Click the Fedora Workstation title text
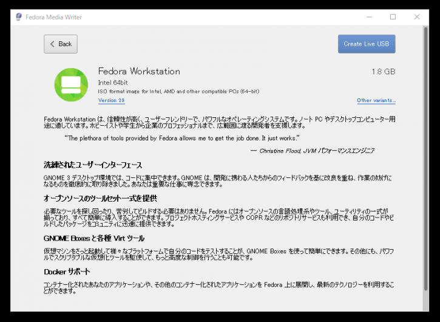 [x=139, y=71]
